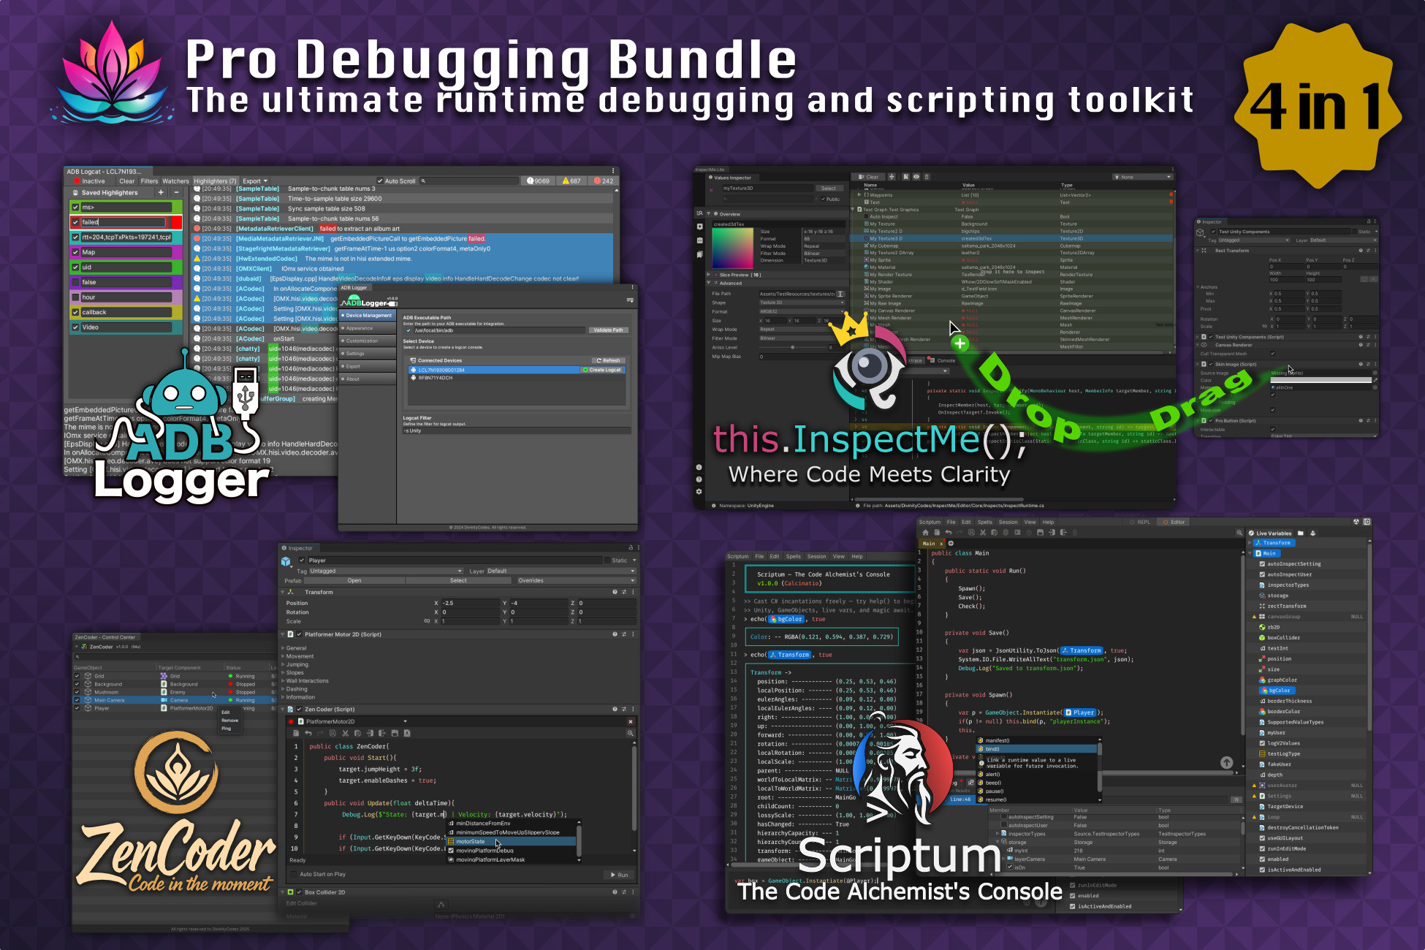Click the Refresh connected devices button
1425x950 pixels.
(x=608, y=360)
